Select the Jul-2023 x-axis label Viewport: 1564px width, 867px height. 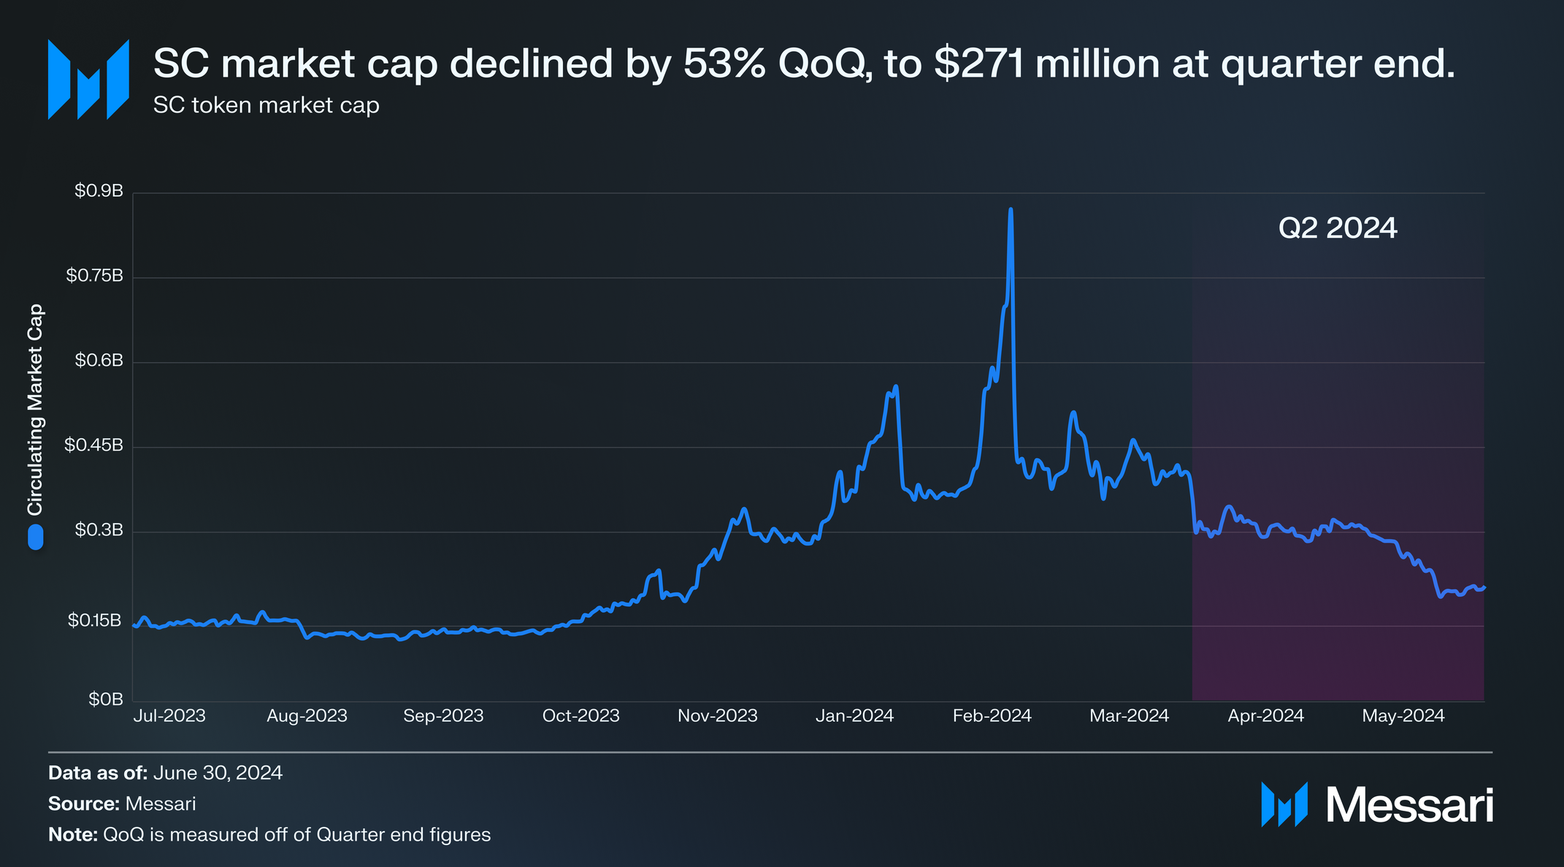pos(169,716)
